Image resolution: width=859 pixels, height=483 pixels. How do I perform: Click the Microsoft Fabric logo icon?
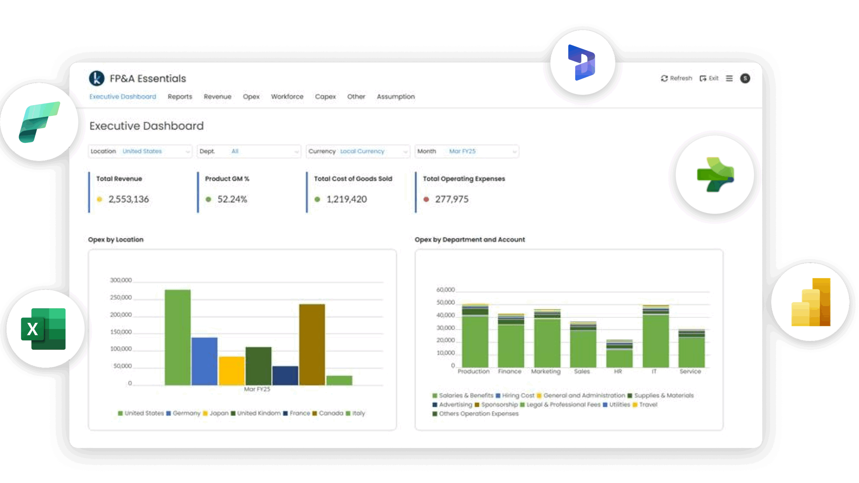point(39,122)
